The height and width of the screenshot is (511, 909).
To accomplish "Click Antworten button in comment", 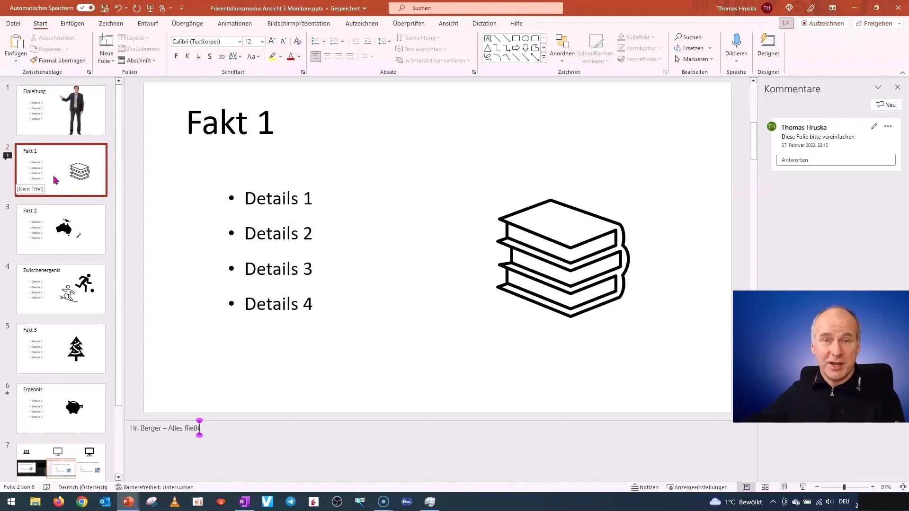I will [x=836, y=160].
